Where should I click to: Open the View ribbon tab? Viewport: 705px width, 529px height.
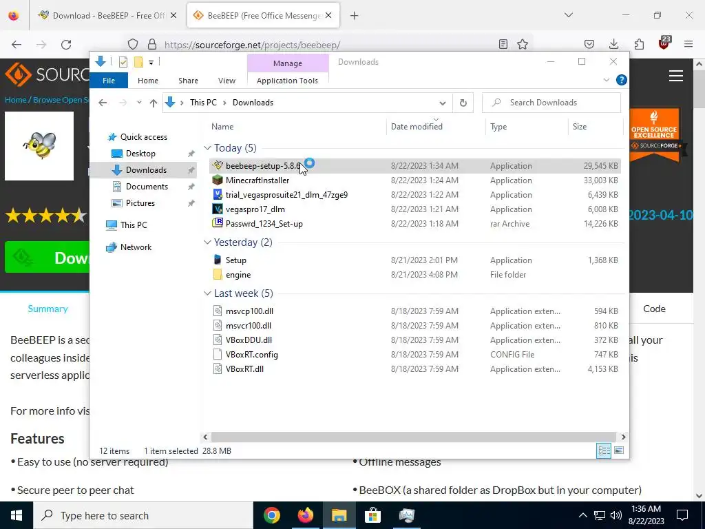point(227,81)
